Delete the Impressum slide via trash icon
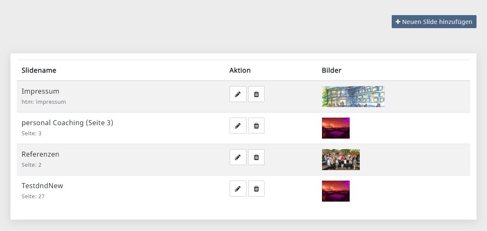The width and height of the screenshot is (487, 231). [x=256, y=94]
